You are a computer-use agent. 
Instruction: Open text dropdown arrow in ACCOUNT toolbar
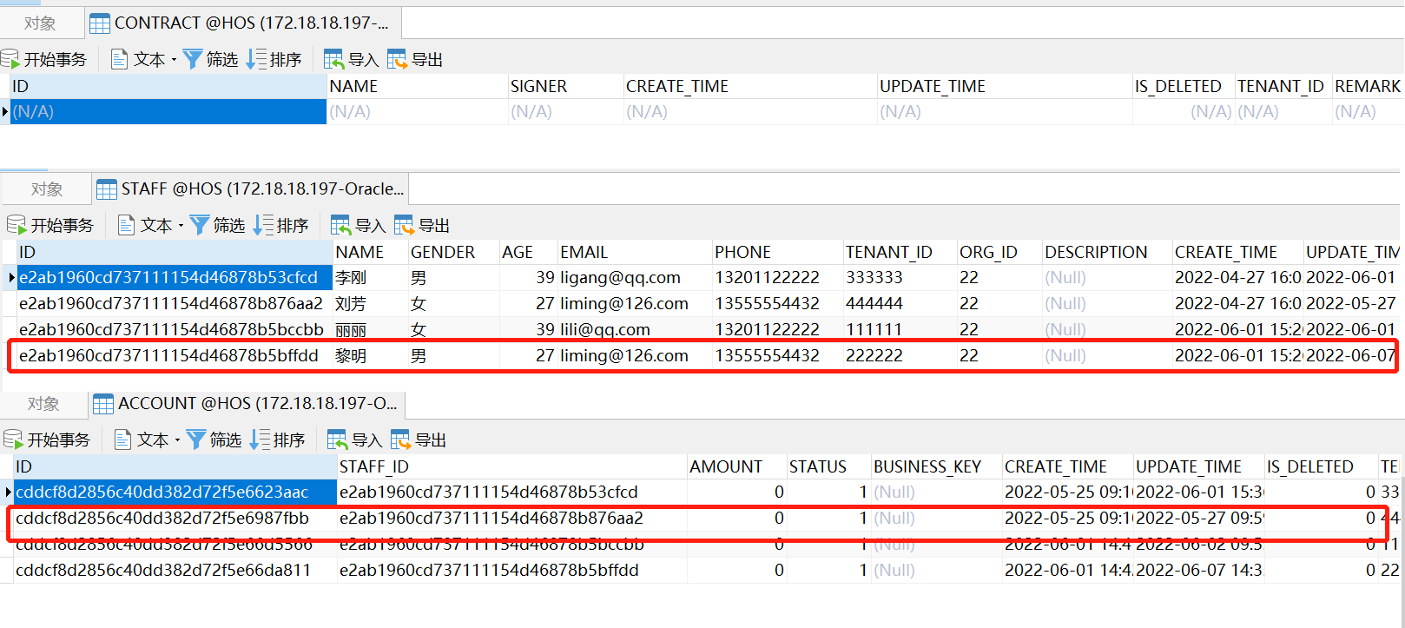coord(177,440)
